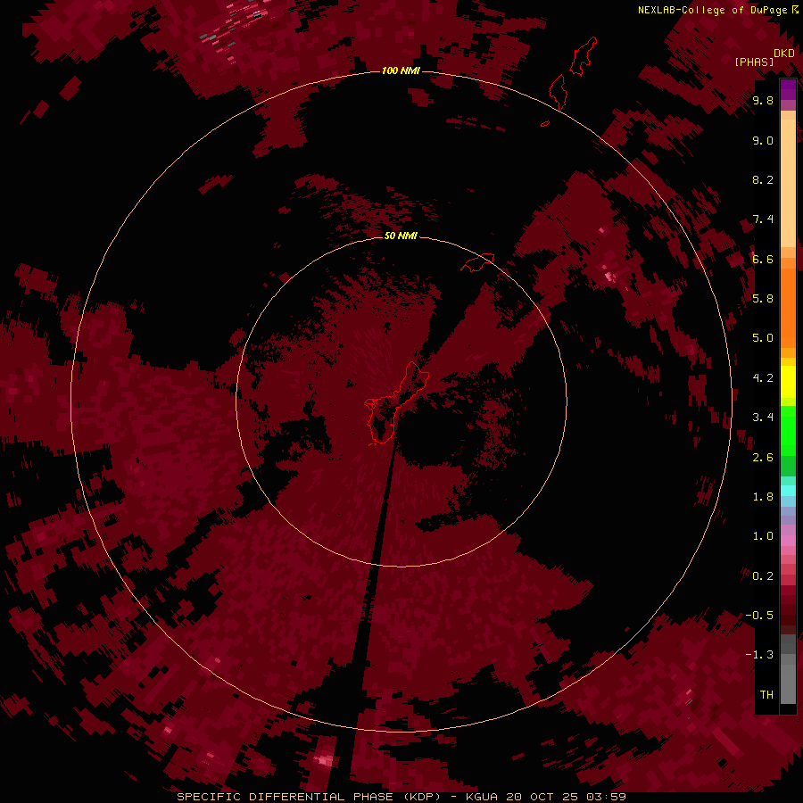Click the 4.2 value on the color scale
Viewport: 803px width, 803px height.
coord(763,378)
